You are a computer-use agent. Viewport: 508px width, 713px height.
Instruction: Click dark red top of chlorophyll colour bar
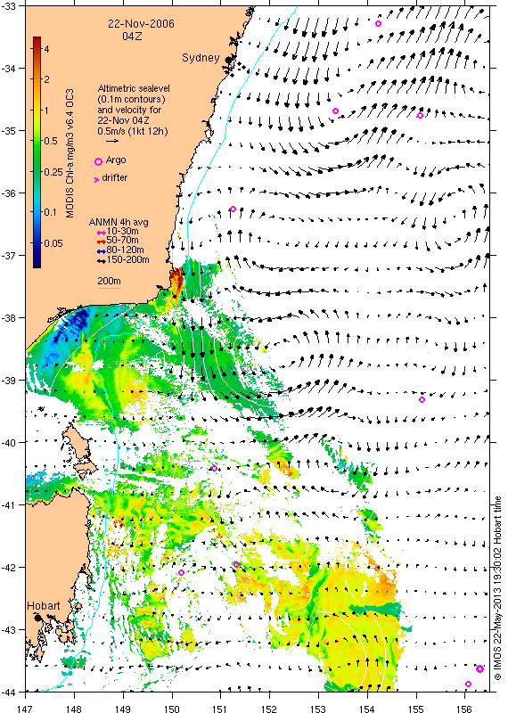[37, 41]
